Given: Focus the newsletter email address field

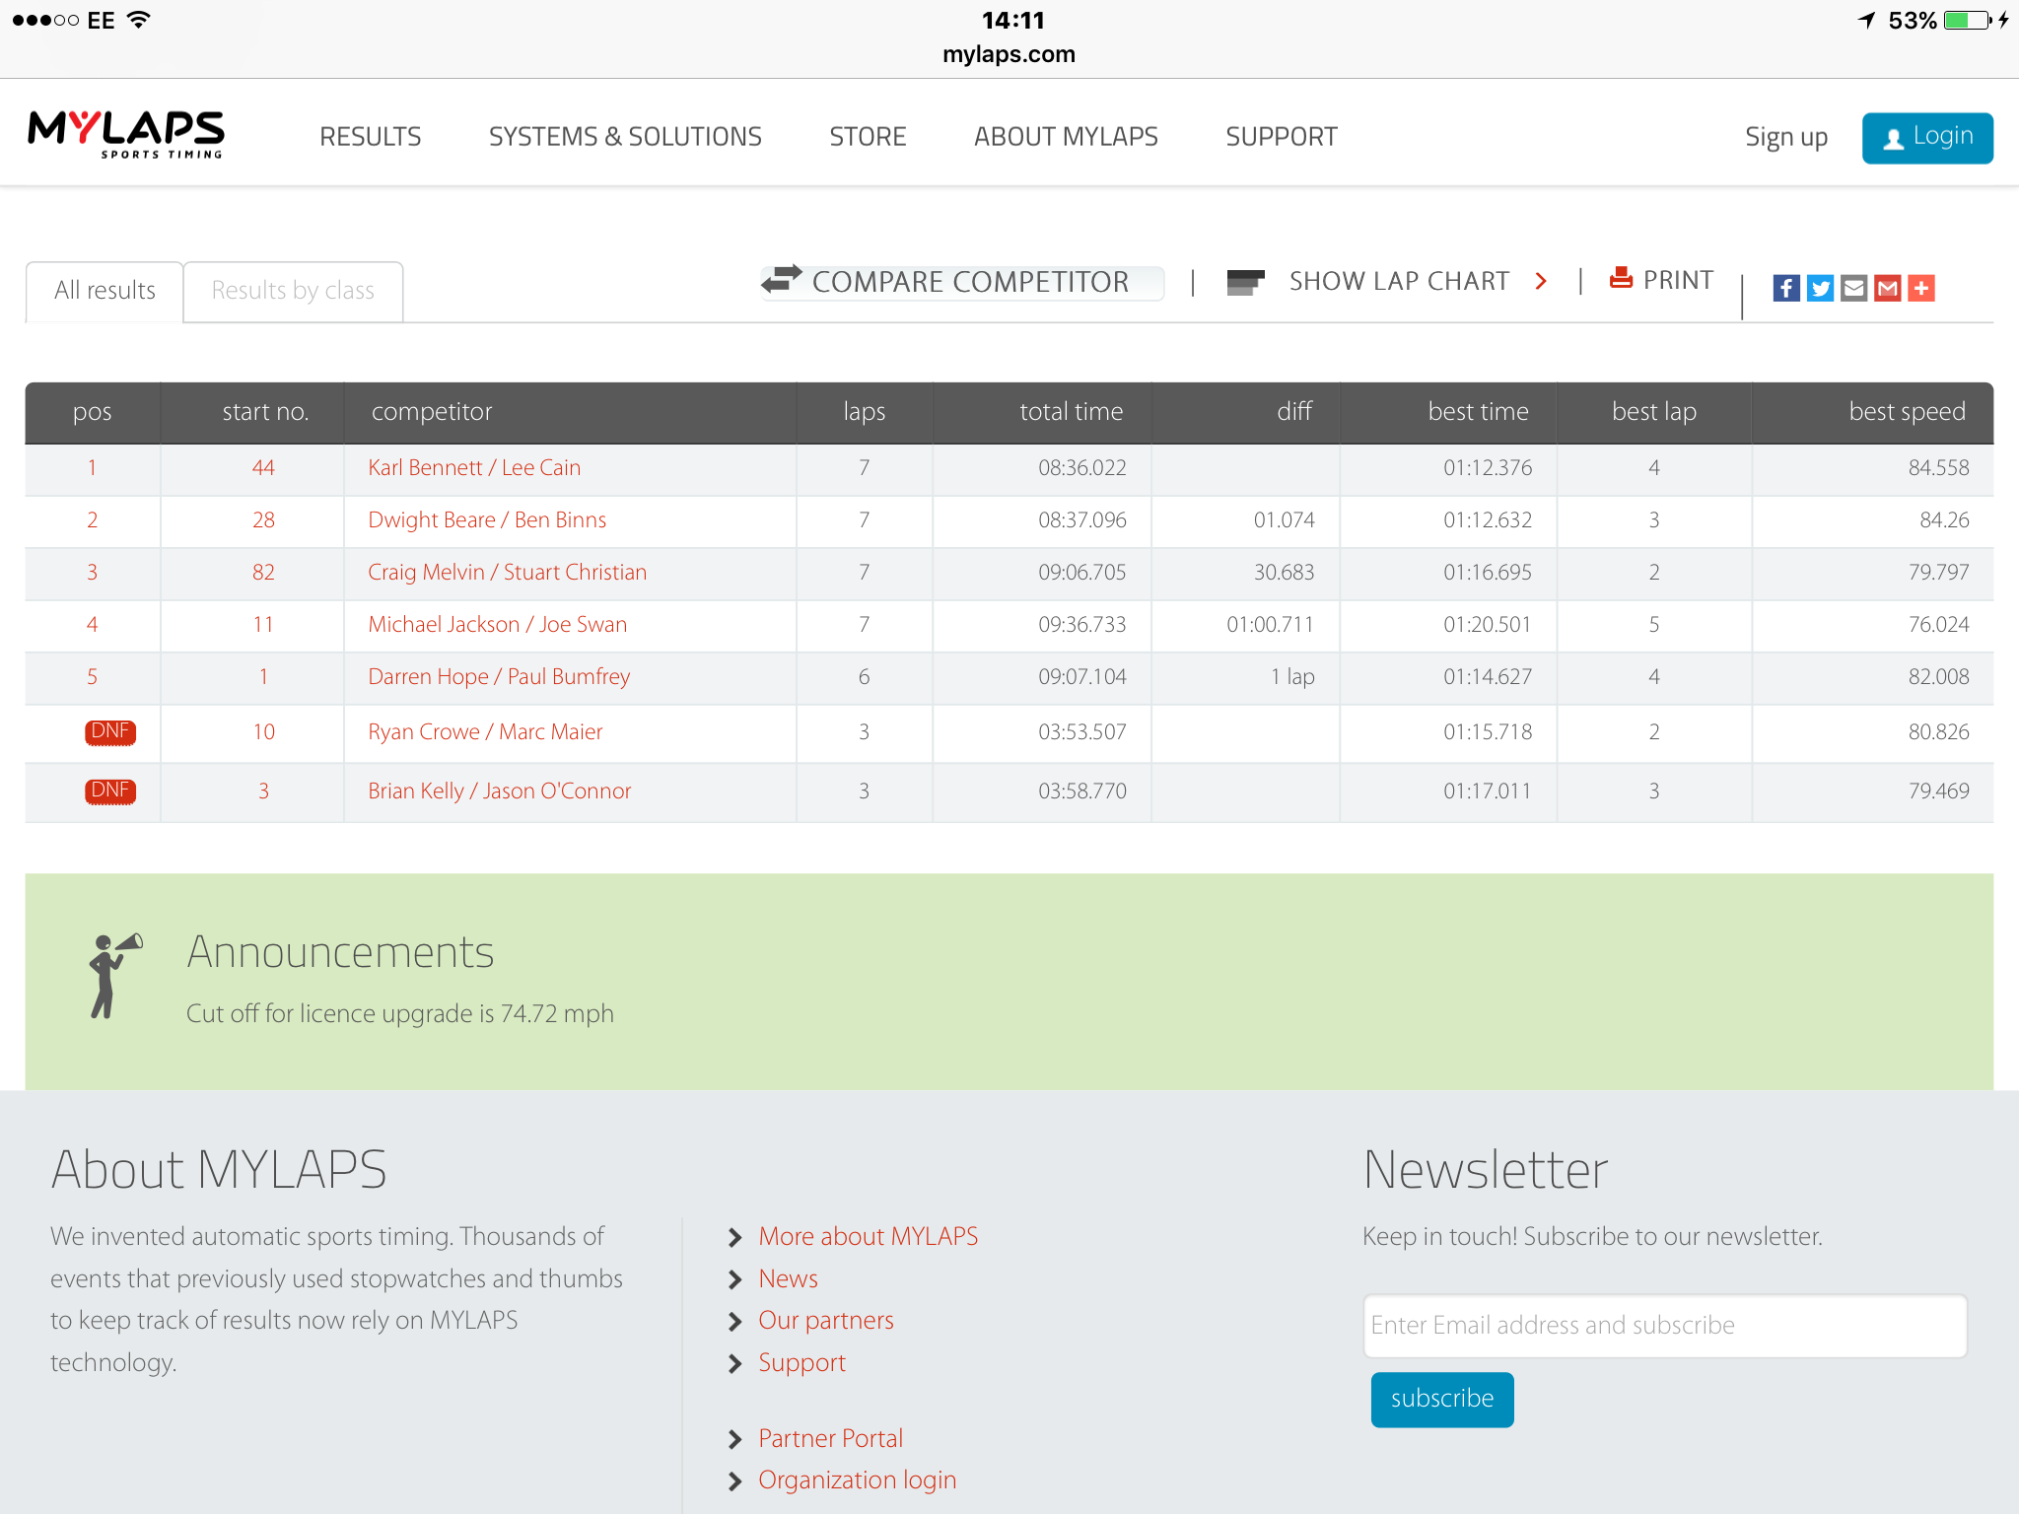Looking at the screenshot, I should click(x=1665, y=1326).
